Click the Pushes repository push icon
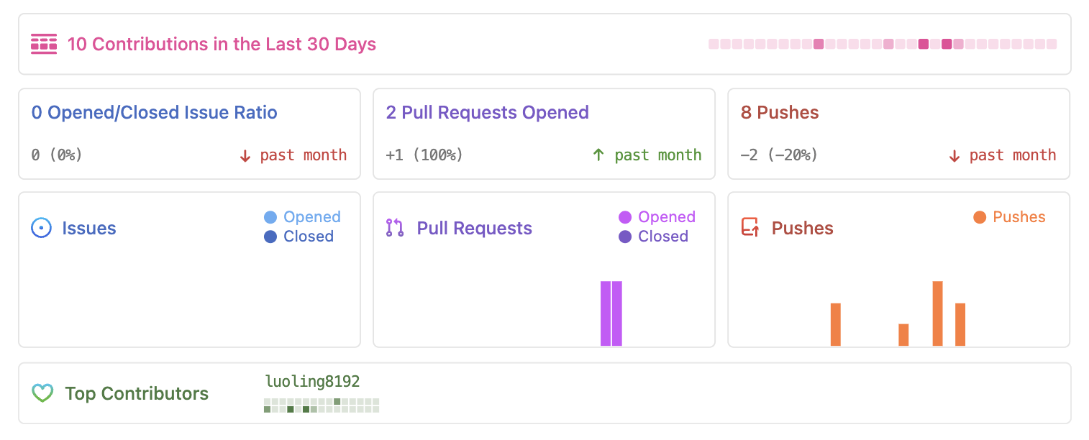The width and height of the screenshot is (1089, 440). (x=750, y=228)
